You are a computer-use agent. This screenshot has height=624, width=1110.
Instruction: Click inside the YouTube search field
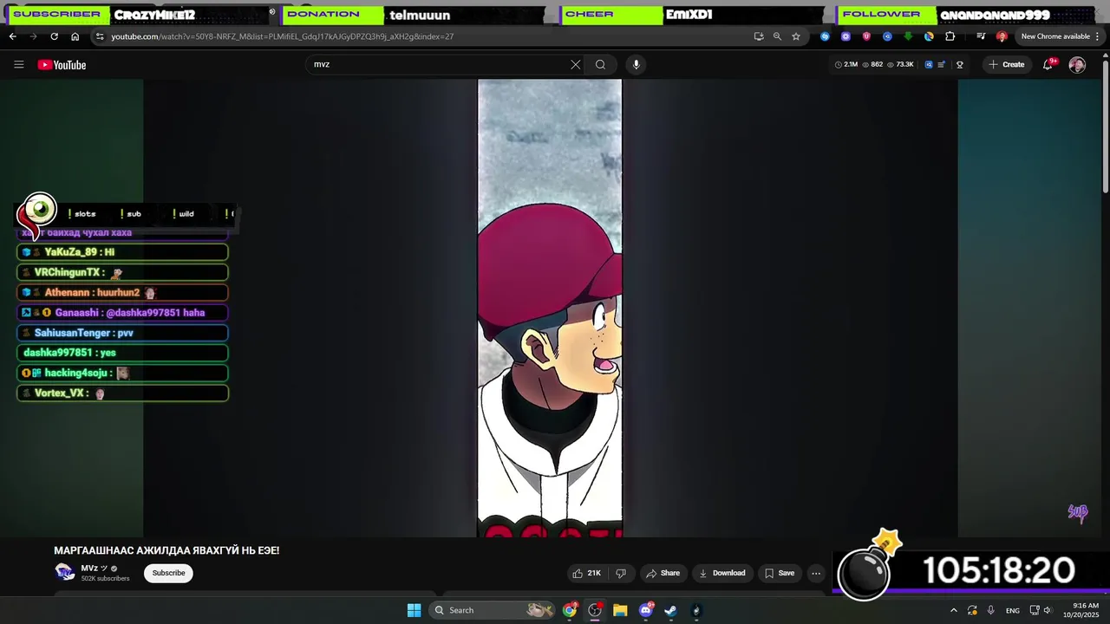point(438,64)
